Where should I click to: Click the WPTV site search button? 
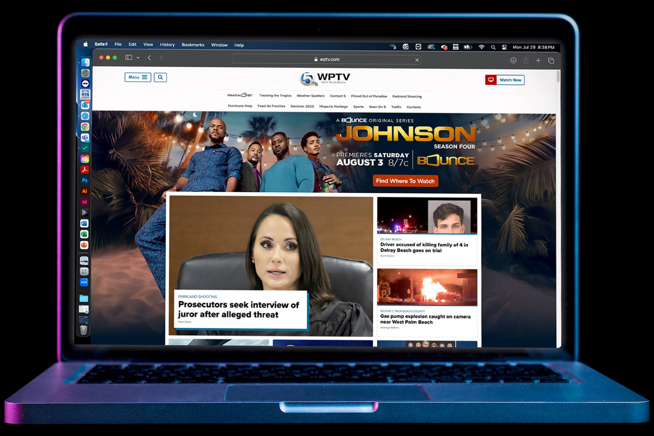(160, 77)
